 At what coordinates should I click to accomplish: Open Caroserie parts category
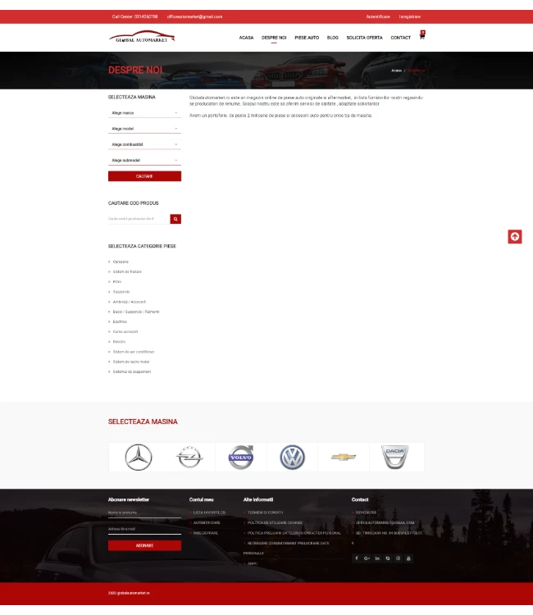121,262
